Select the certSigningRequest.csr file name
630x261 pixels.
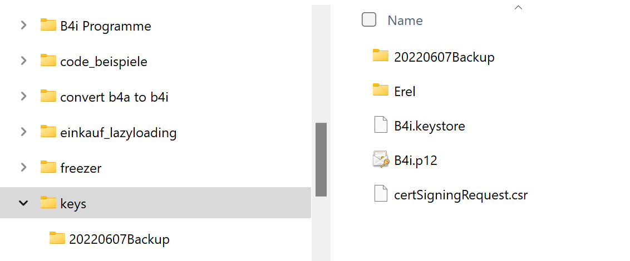click(x=460, y=195)
